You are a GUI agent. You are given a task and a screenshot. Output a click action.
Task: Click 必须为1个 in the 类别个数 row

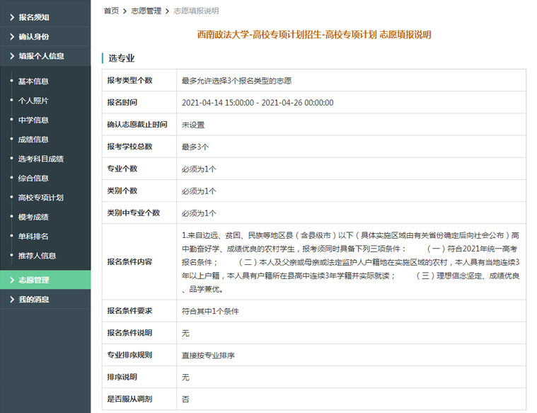click(x=199, y=191)
